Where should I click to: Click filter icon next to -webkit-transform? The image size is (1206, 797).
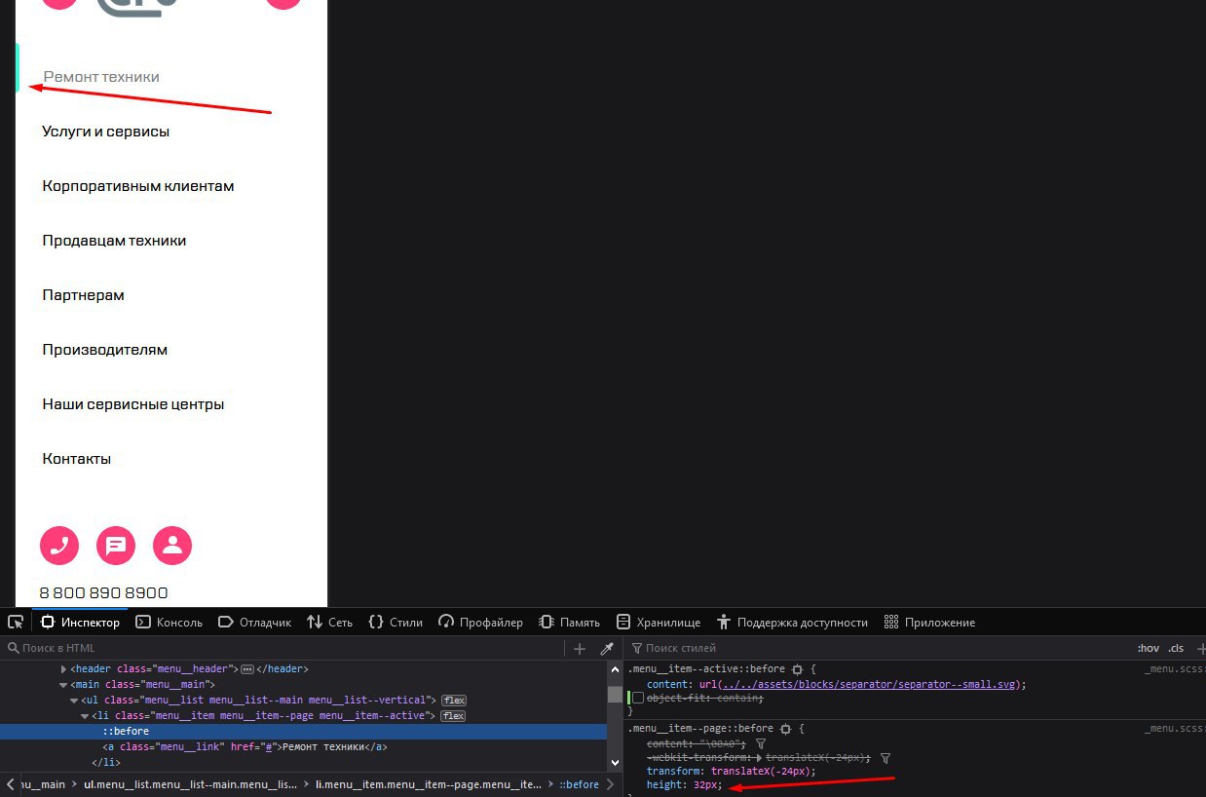coord(886,757)
